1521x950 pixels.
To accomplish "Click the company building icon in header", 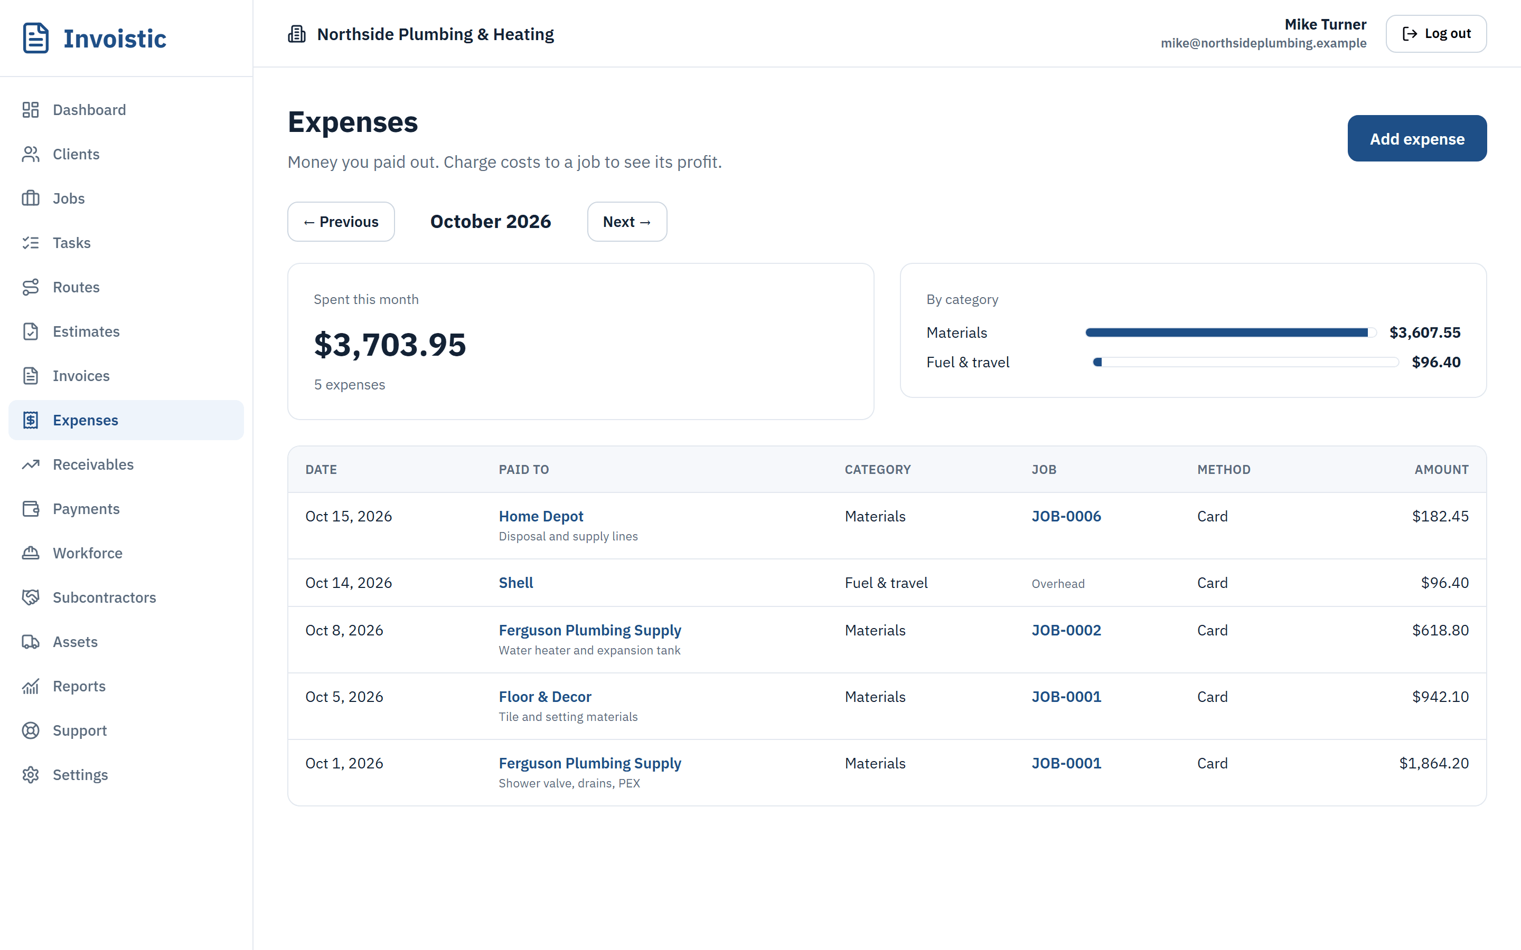I will pyautogui.click(x=297, y=34).
